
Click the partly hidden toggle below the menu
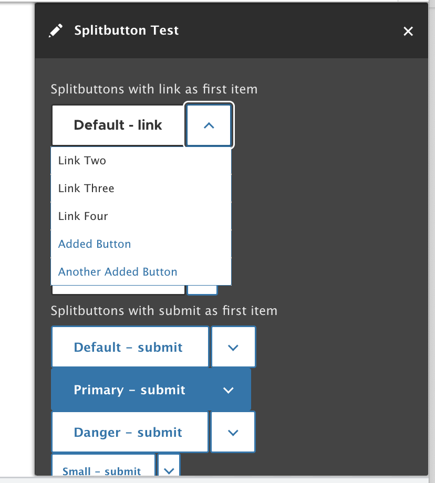[x=202, y=290]
